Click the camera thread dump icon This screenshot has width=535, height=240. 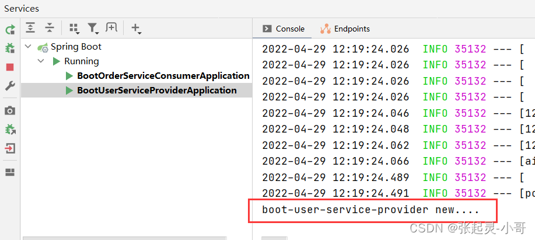tap(10, 110)
